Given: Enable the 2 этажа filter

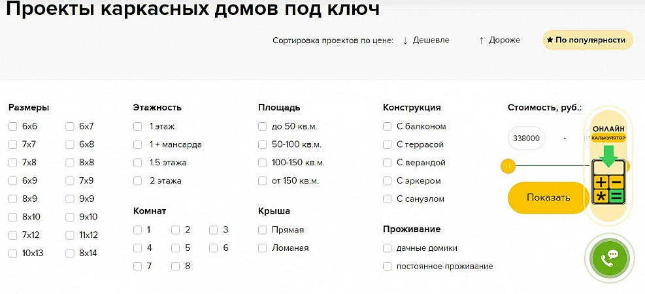Looking at the screenshot, I should coord(137,181).
